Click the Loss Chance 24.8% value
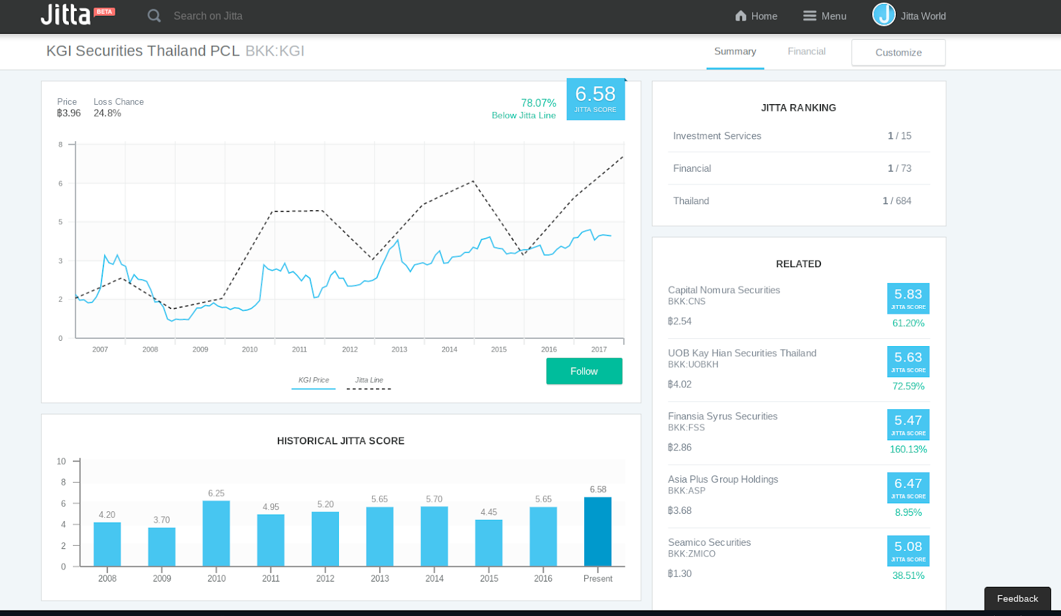This screenshot has height=616, width=1061. (x=107, y=113)
